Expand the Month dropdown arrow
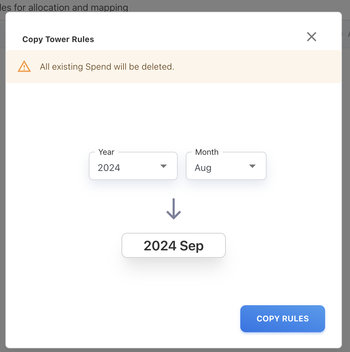This screenshot has height=352, width=350. [252, 166]
